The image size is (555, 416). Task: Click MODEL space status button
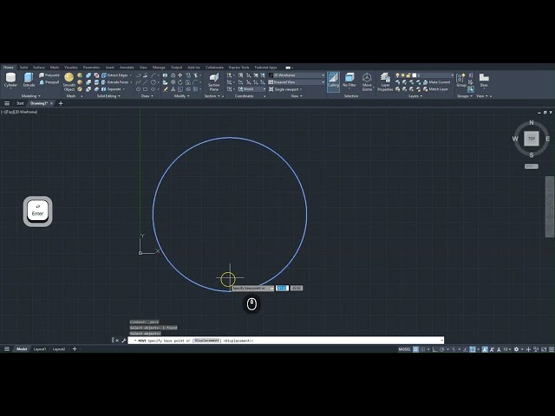(405, 349)
